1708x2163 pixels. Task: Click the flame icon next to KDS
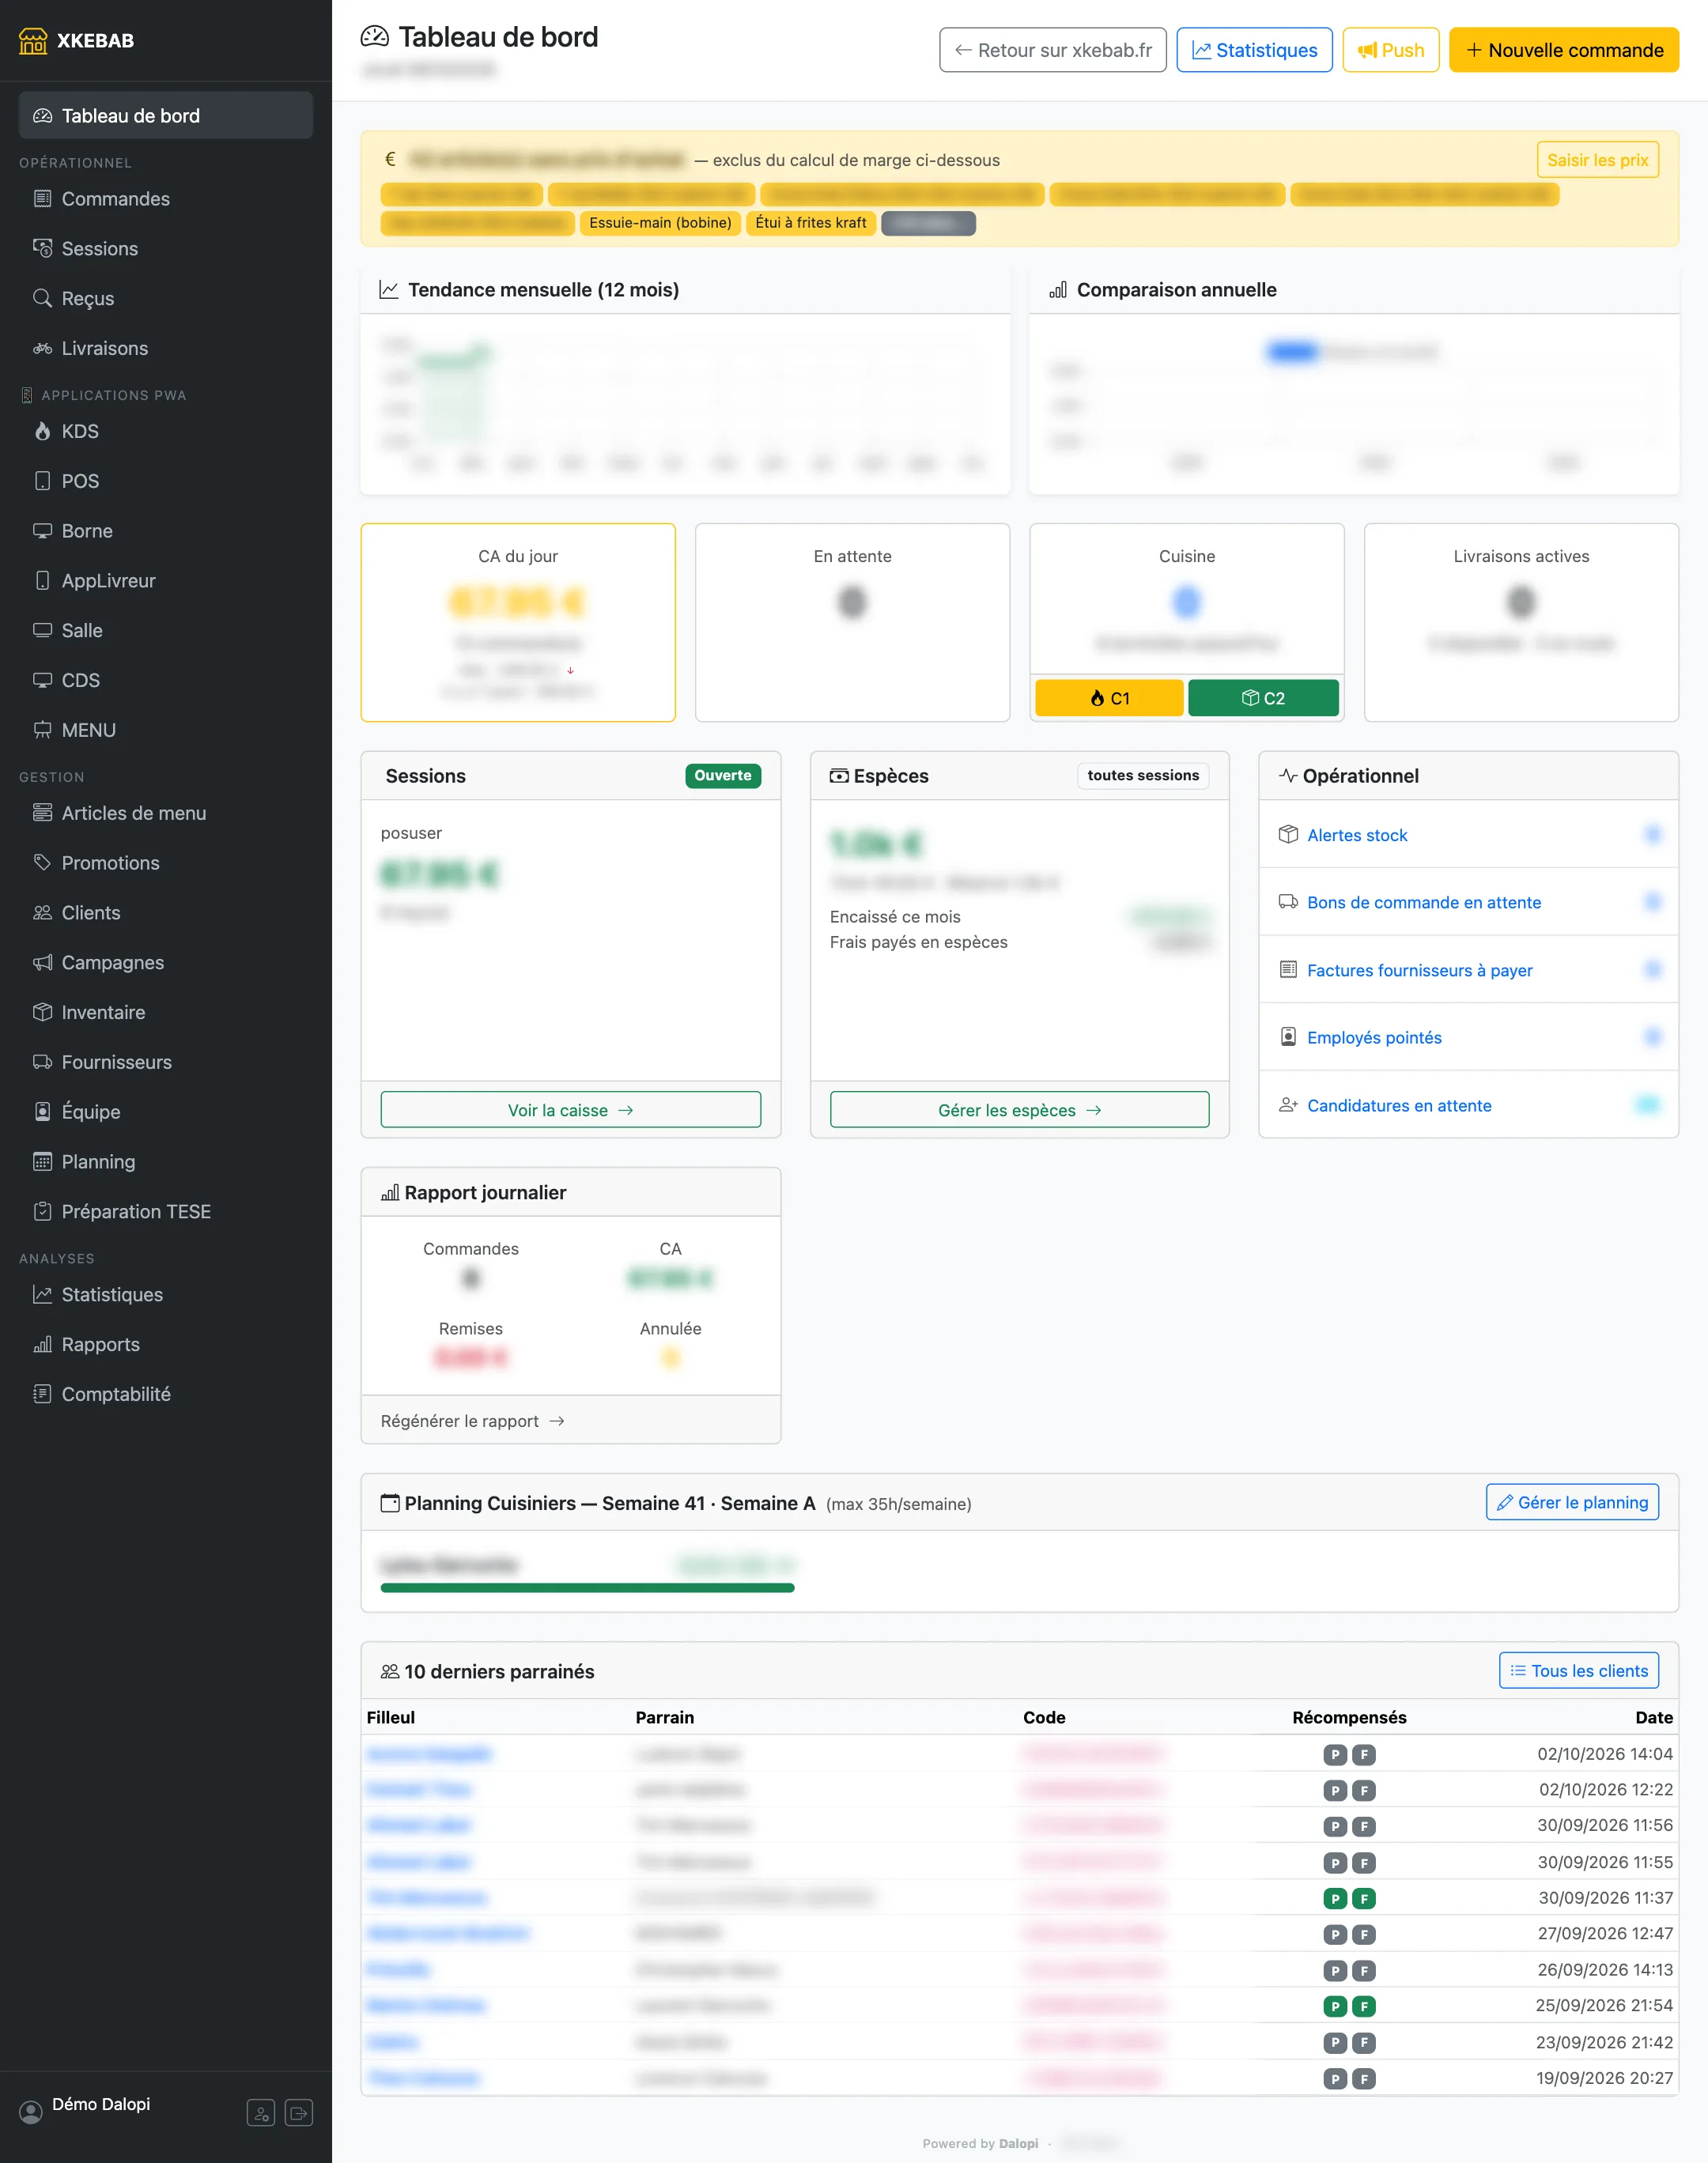point(42,431)
